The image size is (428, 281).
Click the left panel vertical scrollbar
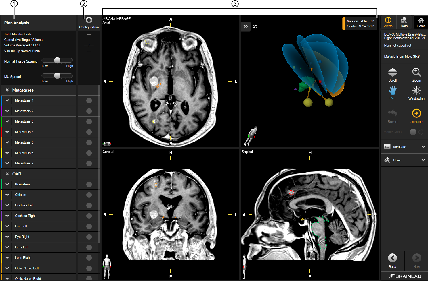point(99,164)
